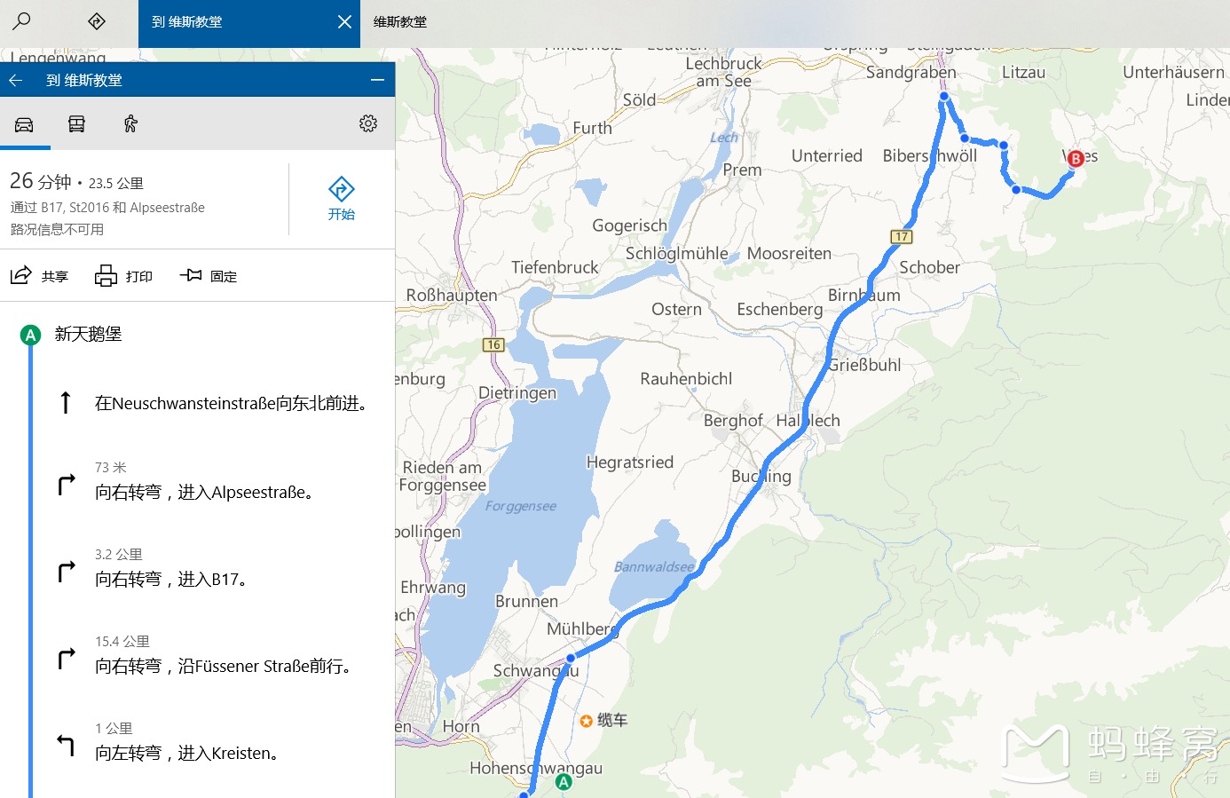Click the route 17 road shield on map
This screenshot has height=798, width=1230.
pyautogui.click(x=902, y=236)
